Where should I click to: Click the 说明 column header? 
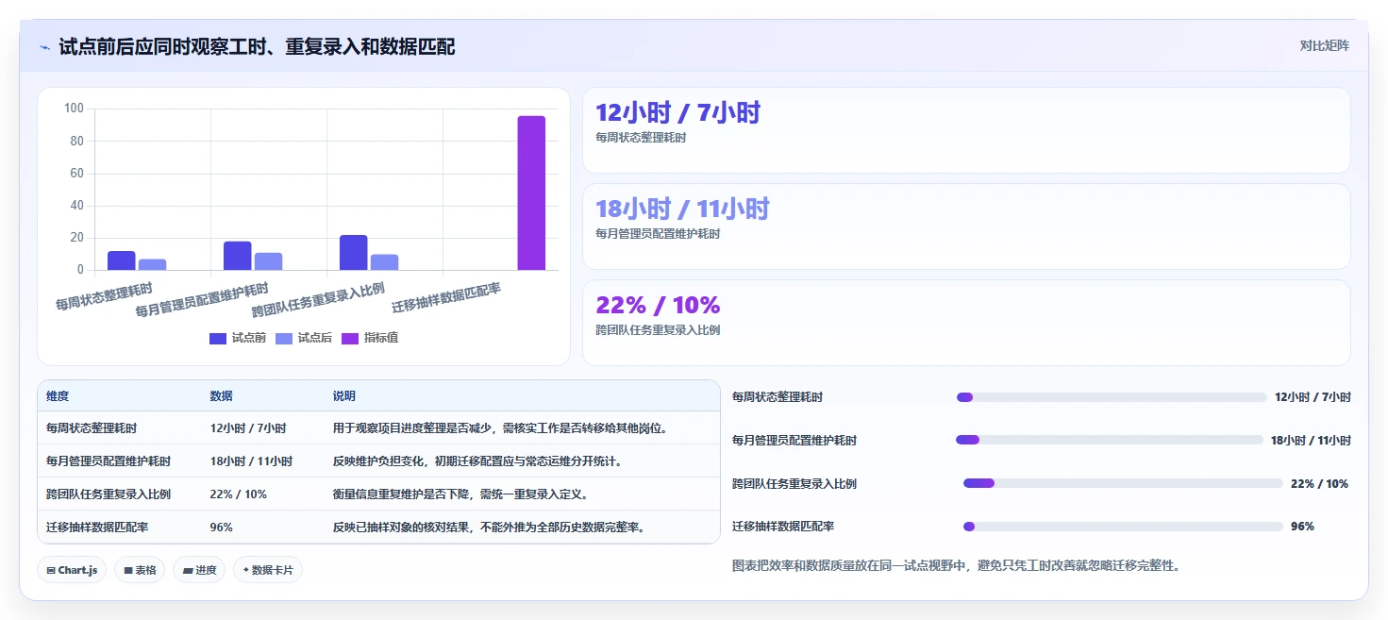(344, 396)
